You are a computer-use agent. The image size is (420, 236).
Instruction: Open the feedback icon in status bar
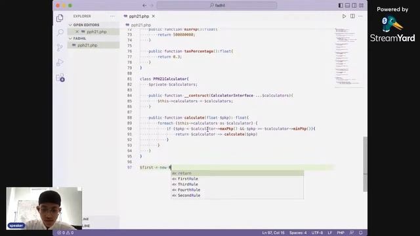[352, 233]
